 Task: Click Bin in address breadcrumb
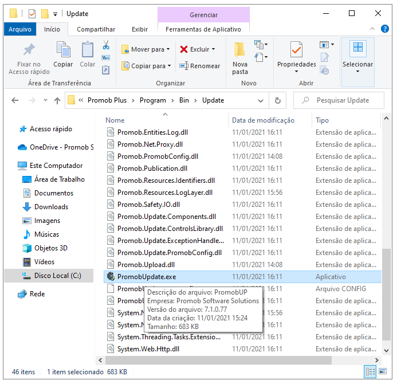point(184,100)
